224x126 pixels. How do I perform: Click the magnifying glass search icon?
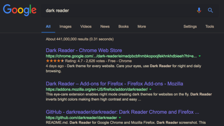click(x=210, y=10)
